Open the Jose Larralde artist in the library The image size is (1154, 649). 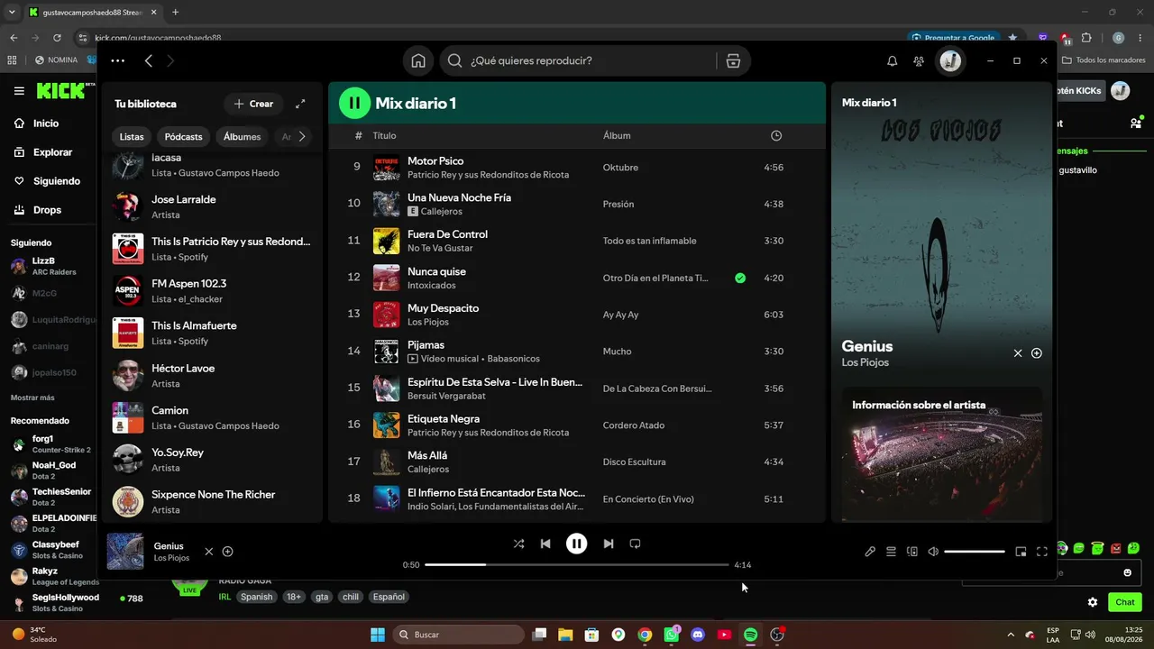point(212,206)
